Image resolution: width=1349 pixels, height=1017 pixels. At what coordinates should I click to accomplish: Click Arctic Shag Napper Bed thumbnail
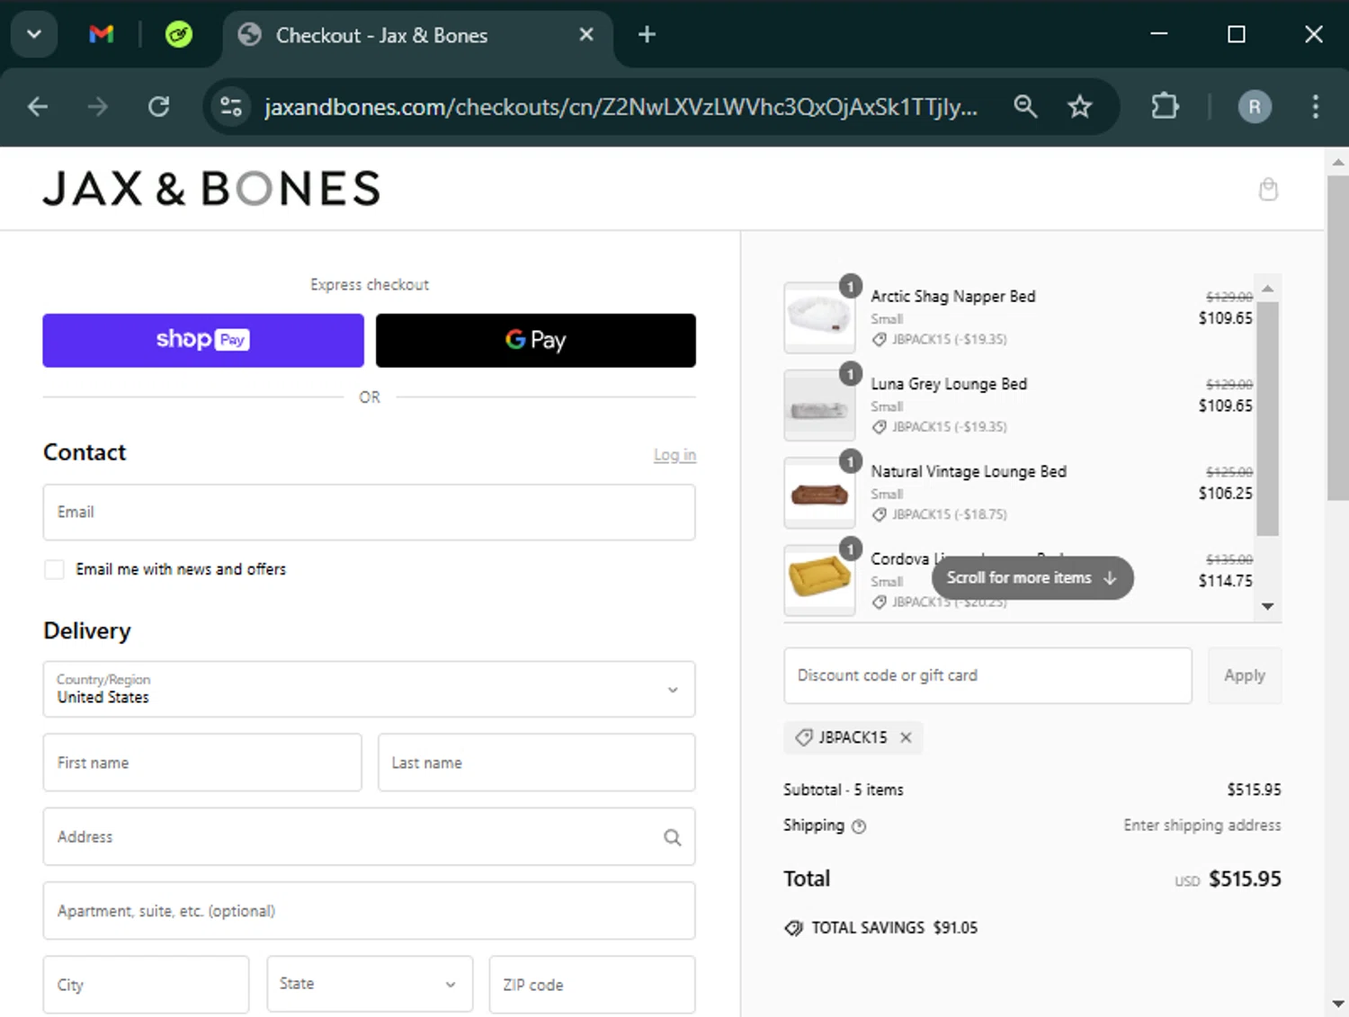[x=819, y=317]
